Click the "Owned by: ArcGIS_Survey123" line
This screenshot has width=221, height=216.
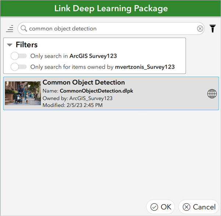77,98
